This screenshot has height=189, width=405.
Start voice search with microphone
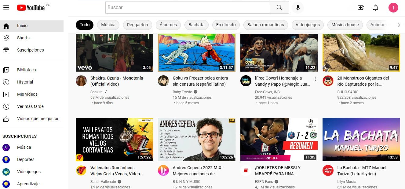(x=298, y=8)
